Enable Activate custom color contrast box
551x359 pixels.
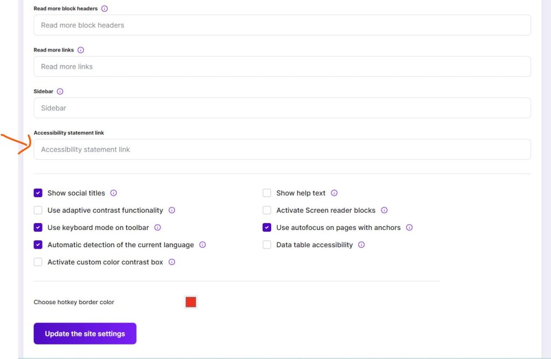click(x=38, y=262)
